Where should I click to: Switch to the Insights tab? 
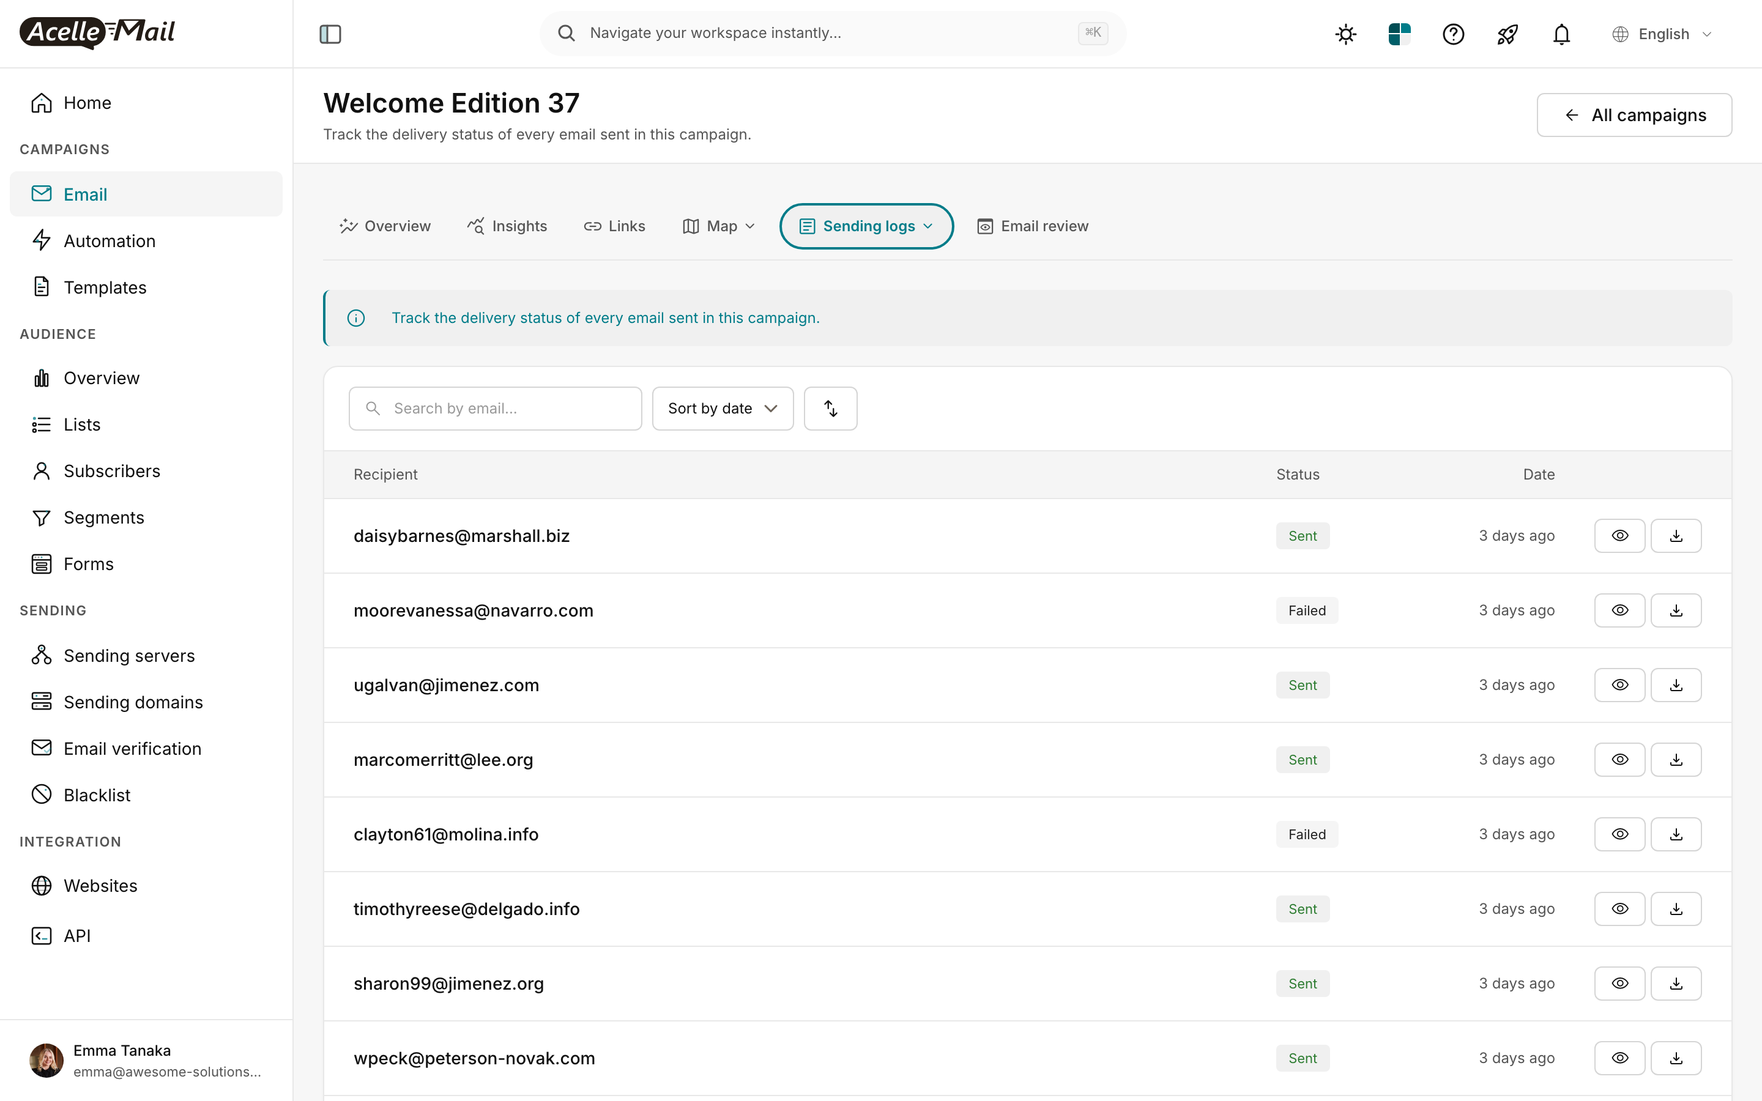click(507, 226)
